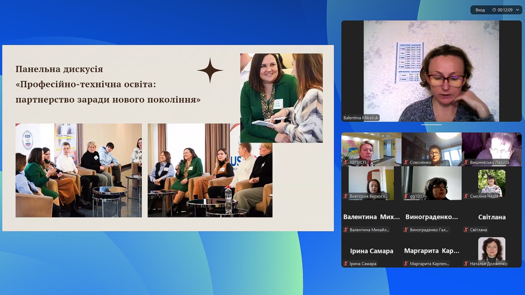525x295 pixels.
Task: Click the muted mic icon for Смоліна Надія
Action: click(466, 196)
